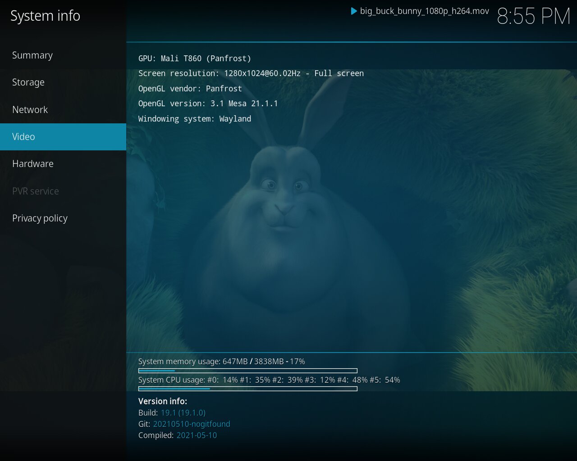The image size is (577, 461).
Task: Open the Hardware info panel
Action: (32, 163)
